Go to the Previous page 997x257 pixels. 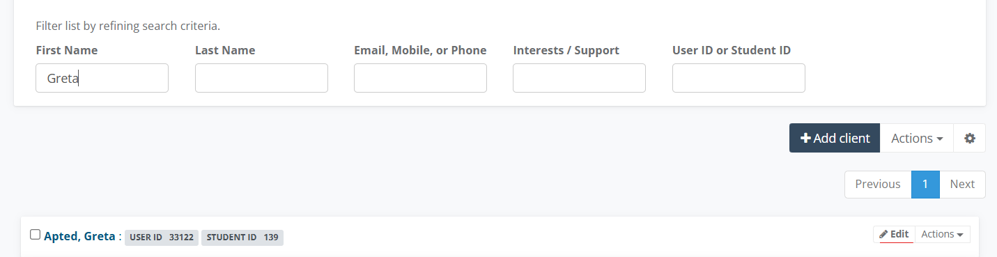click(x=878, y=185)
